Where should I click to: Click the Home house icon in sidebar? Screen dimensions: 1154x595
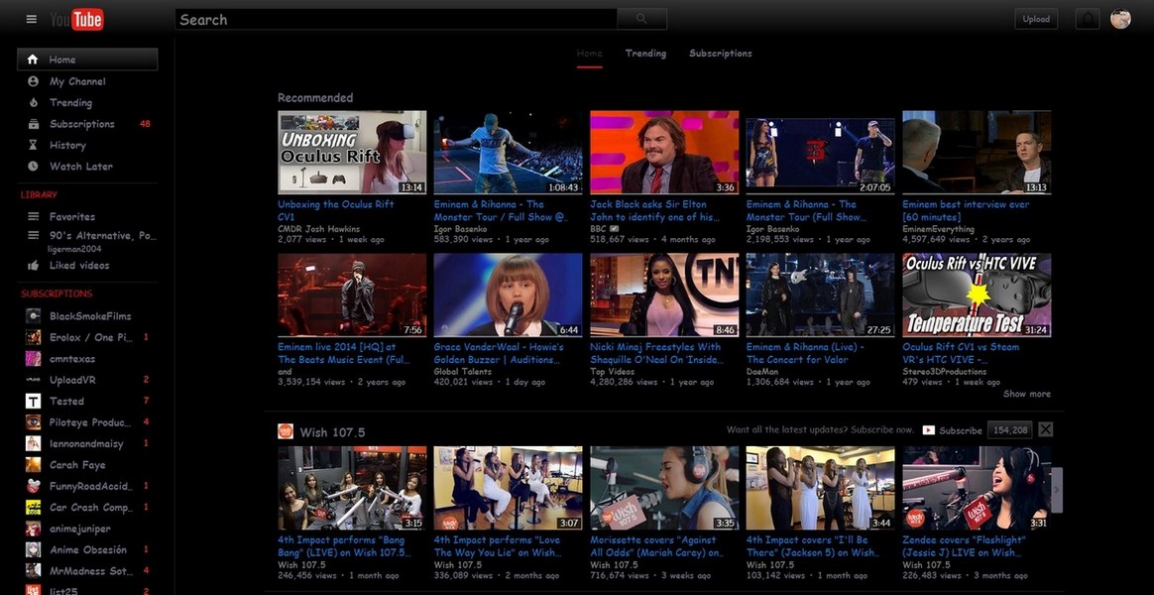pyautogui.click(x=33, y=59)
